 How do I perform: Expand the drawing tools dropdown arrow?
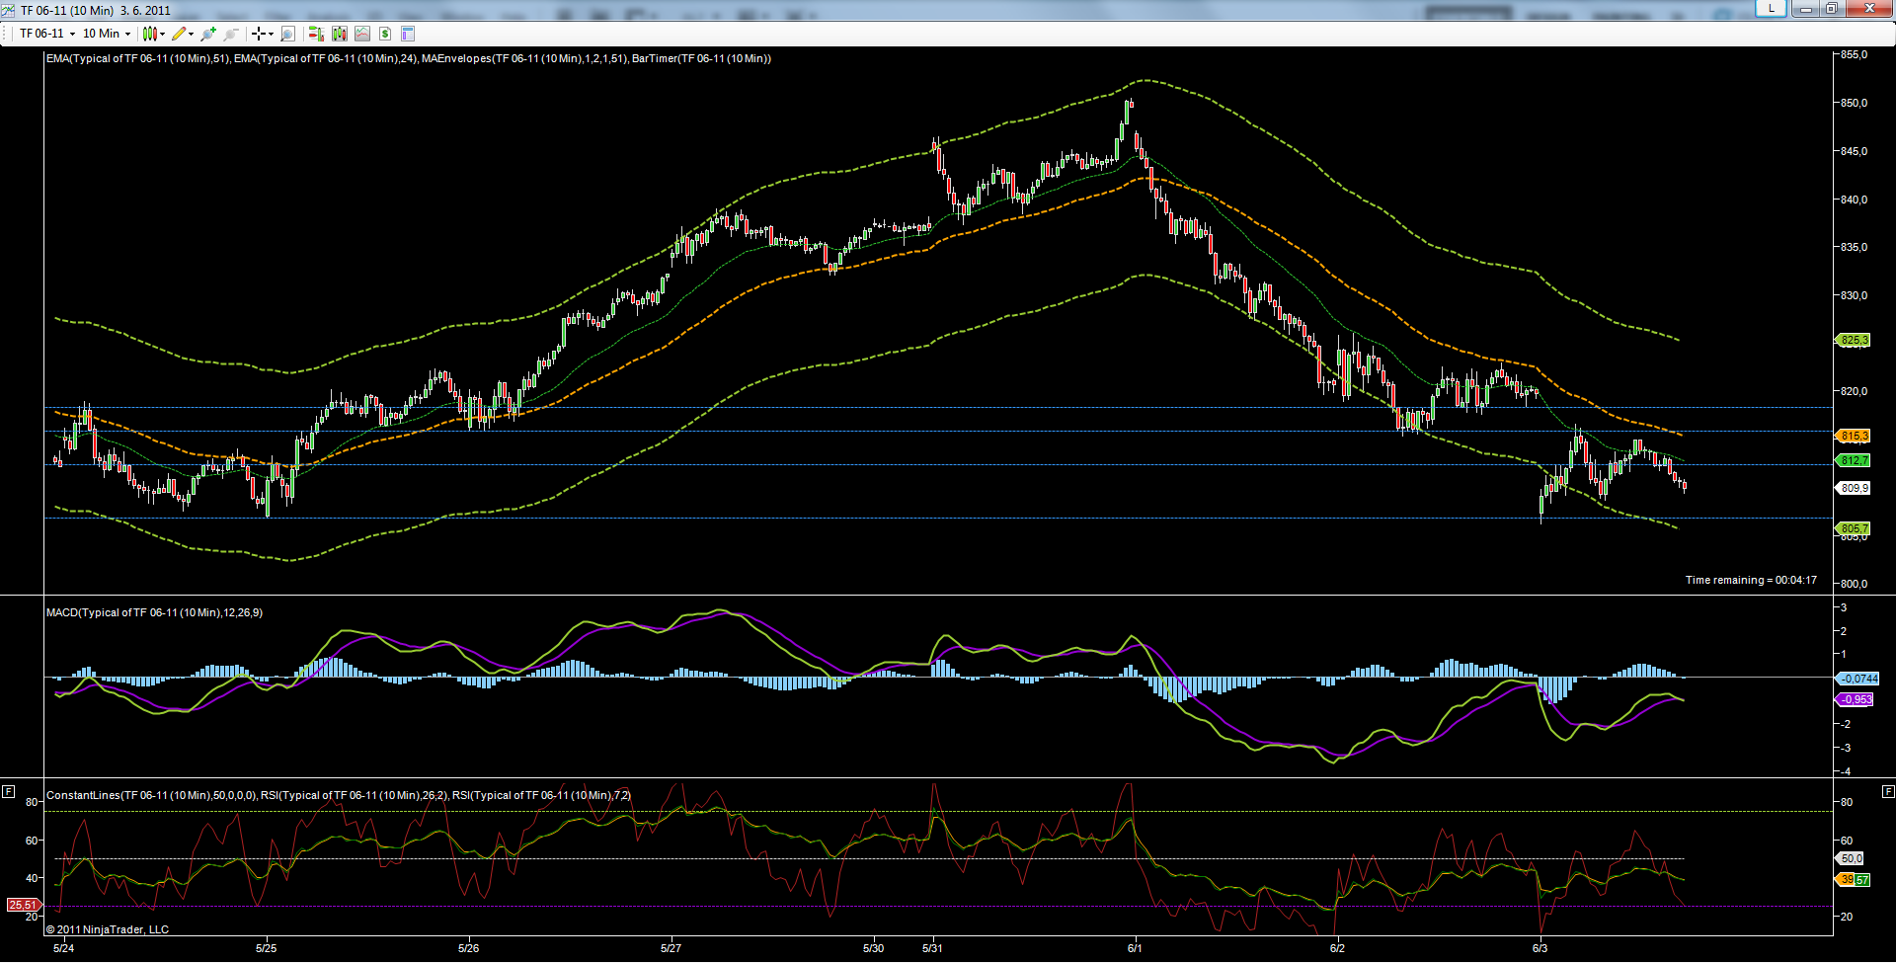point(191,34)
